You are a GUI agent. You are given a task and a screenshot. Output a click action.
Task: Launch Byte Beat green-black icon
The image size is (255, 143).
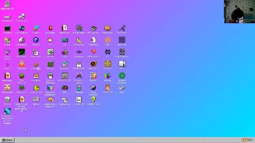tap(22, 52)
